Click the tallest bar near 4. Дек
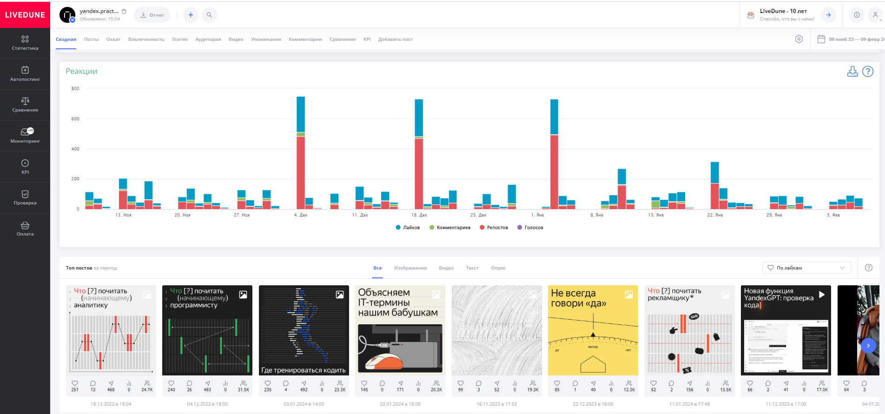 point(301,153)
